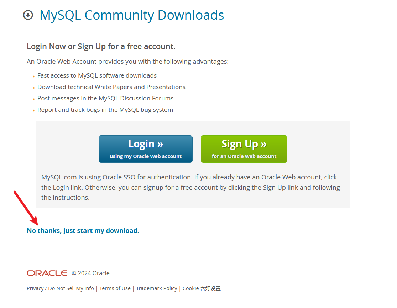Click "Fast access to MySQL software downloads" bullet

pos(97,76)
